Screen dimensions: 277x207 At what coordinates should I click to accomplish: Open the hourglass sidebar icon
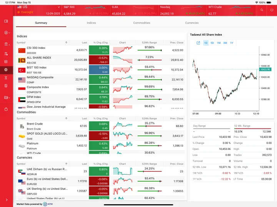(x=6, y=77)
